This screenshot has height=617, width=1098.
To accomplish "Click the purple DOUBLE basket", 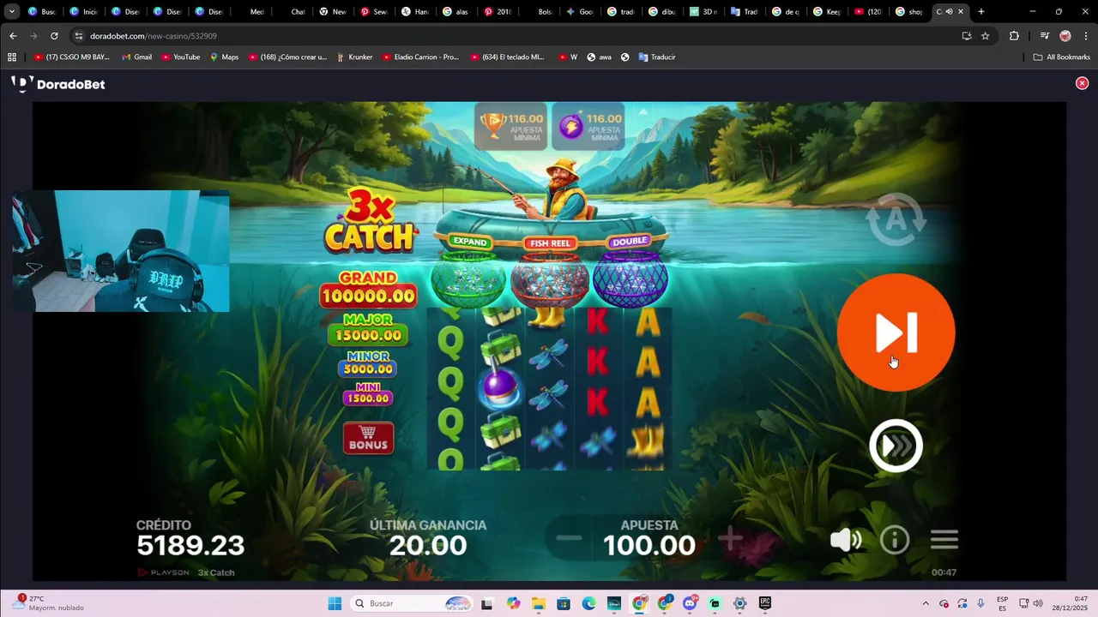I will (x=630, y=271).
